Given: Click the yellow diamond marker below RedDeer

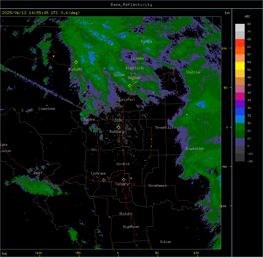Looking at the screenshot, I should pyautogui.click(x=130, y=86).
